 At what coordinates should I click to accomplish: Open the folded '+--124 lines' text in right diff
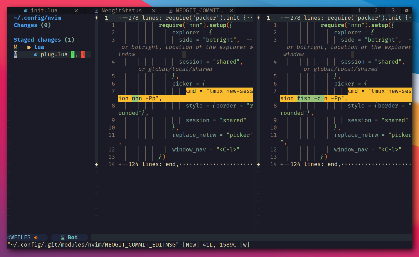point(346,164)
